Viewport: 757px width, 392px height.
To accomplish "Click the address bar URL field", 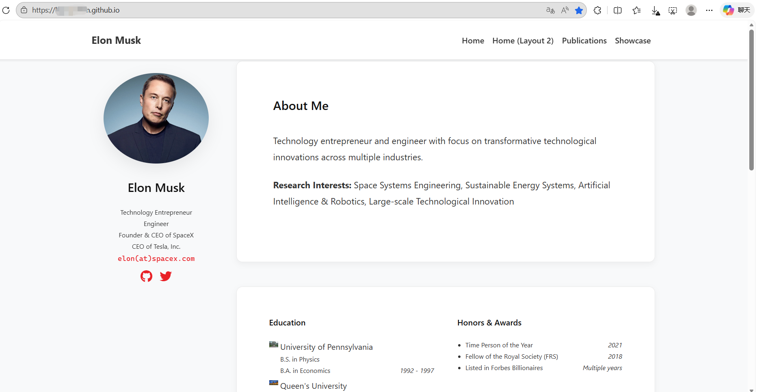I will tap(284, 10).
